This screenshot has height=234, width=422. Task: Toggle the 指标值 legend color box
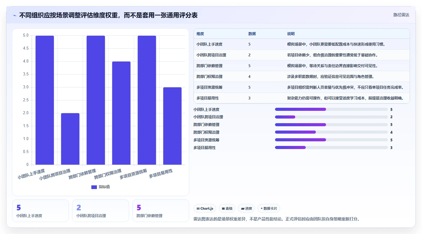(94, 187)
